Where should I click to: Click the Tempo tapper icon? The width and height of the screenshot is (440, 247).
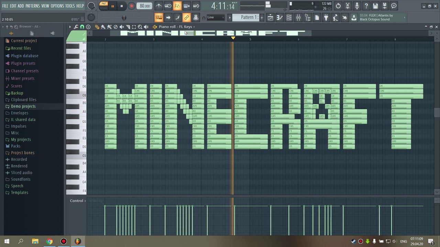point(335,17)
